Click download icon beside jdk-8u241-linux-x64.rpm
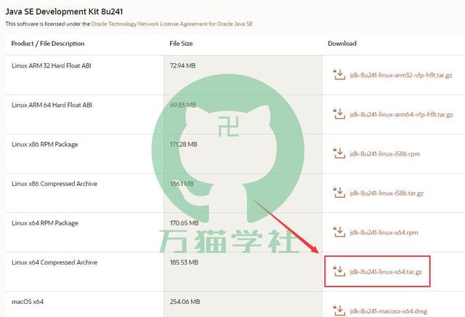The image size is (465, 317). click(339, 232)
